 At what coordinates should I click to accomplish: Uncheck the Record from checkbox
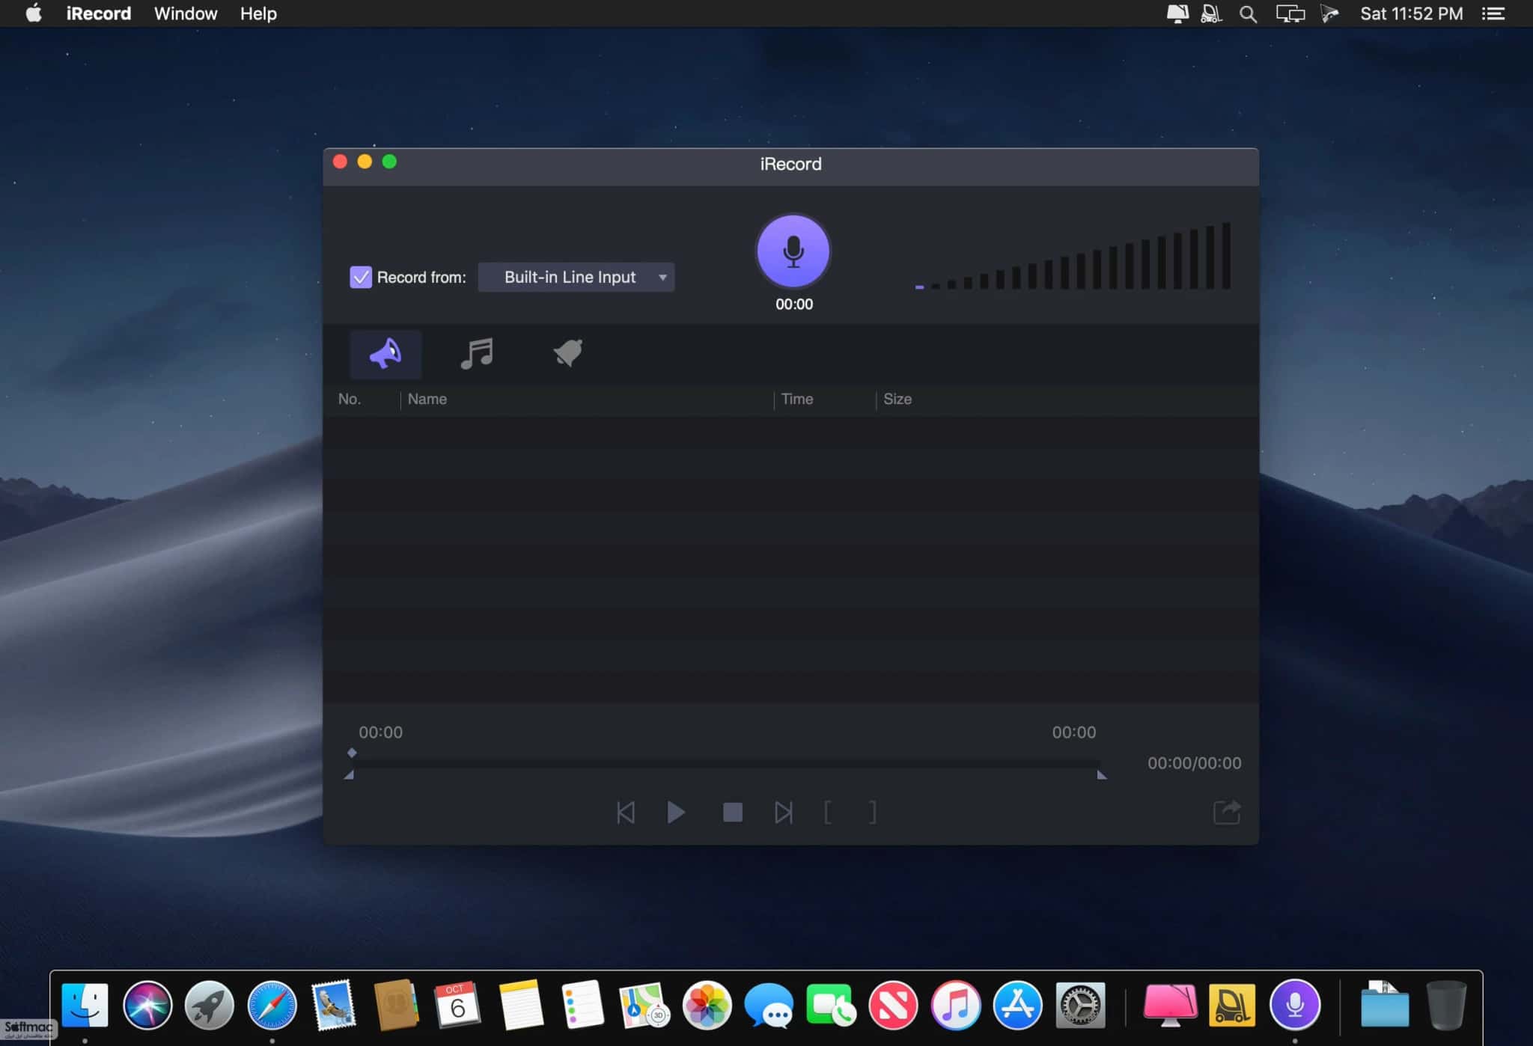coord(360,277)
